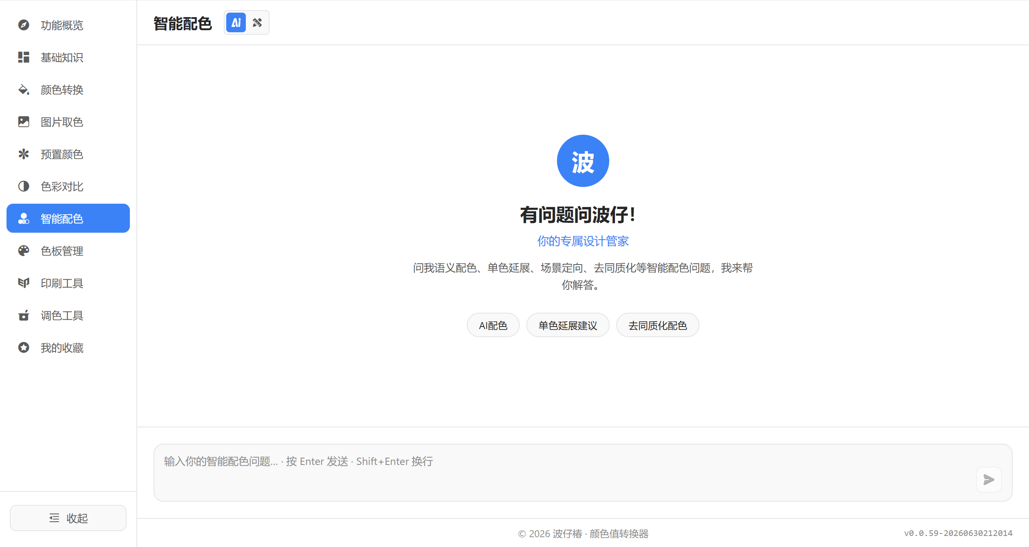
Task: Click the compass icon beside 功能概览
Action: (x=24, y=25)
